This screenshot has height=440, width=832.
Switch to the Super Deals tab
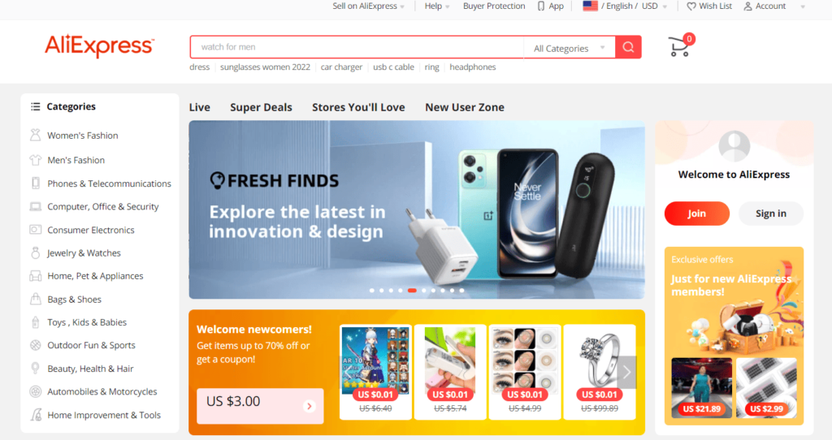[261, 107]
